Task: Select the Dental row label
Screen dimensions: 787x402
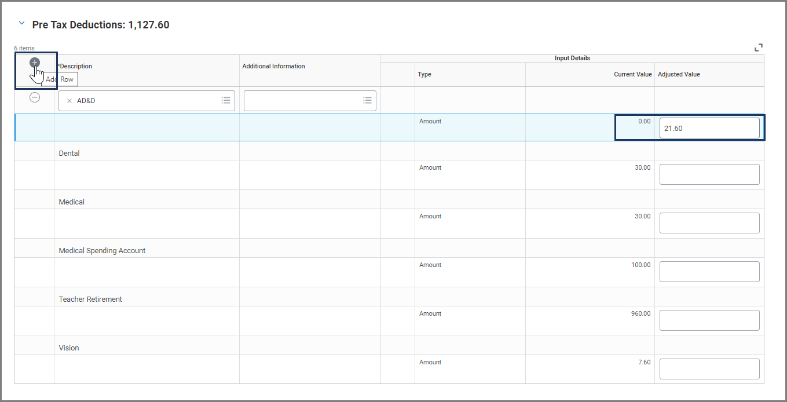Action: point(69,154)
